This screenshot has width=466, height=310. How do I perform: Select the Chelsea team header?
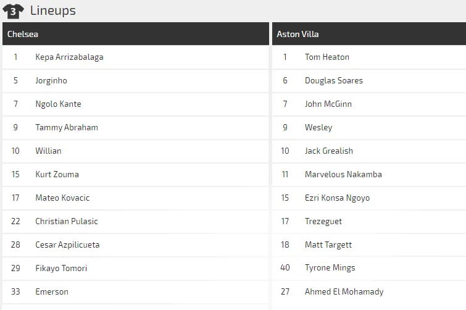coord(23,34)
